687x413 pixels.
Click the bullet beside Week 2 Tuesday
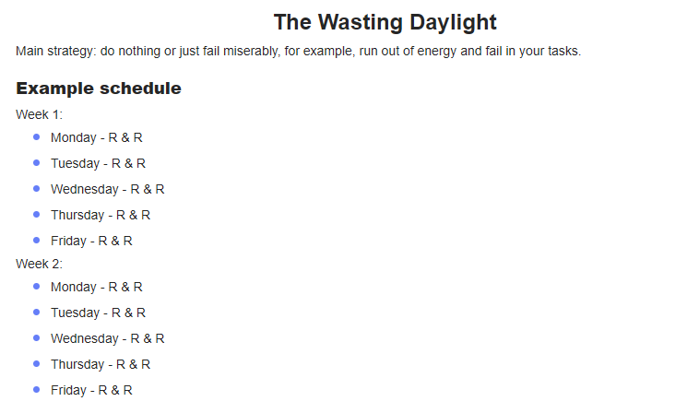(36, 313)
